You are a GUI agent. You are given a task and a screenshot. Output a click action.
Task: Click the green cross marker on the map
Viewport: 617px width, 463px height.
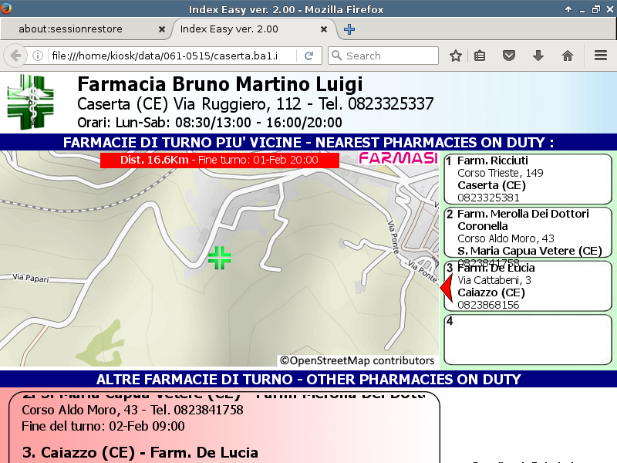click(219, 258)
